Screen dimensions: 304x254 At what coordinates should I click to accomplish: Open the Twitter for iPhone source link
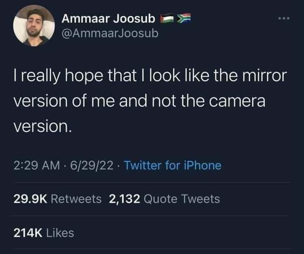(x=172, y=165)
